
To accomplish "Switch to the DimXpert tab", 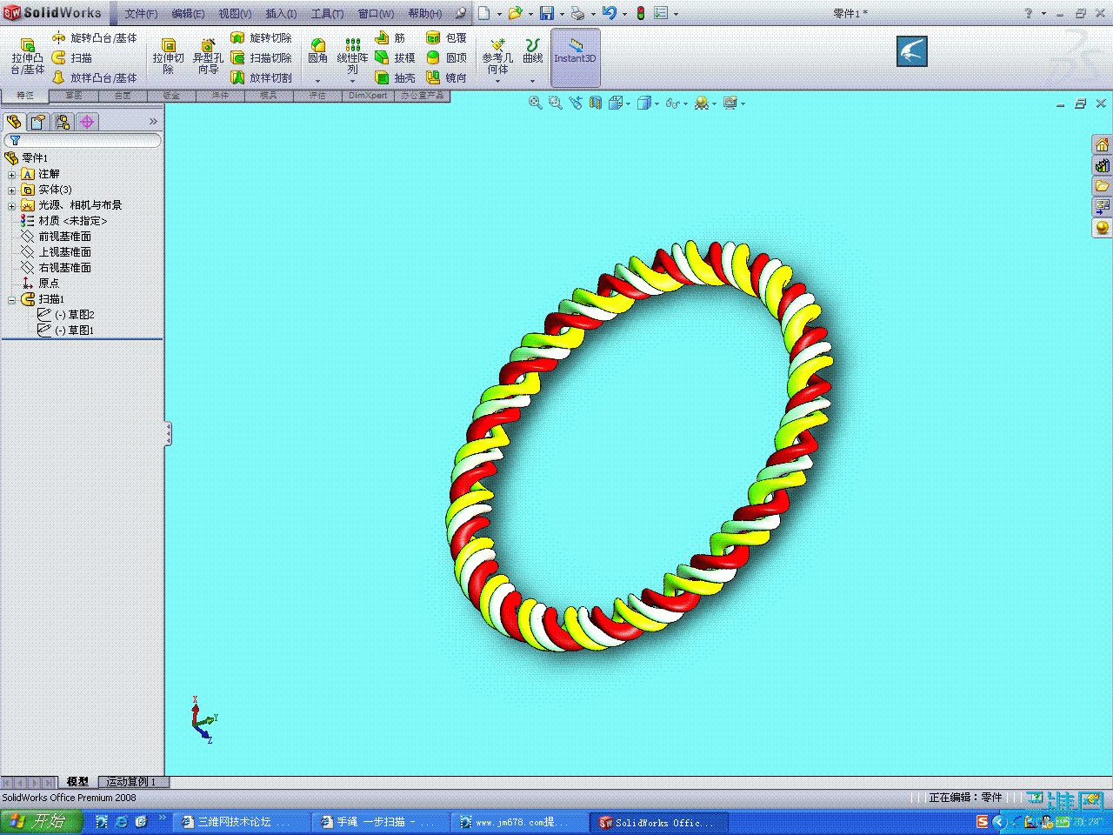I will 368,96.
